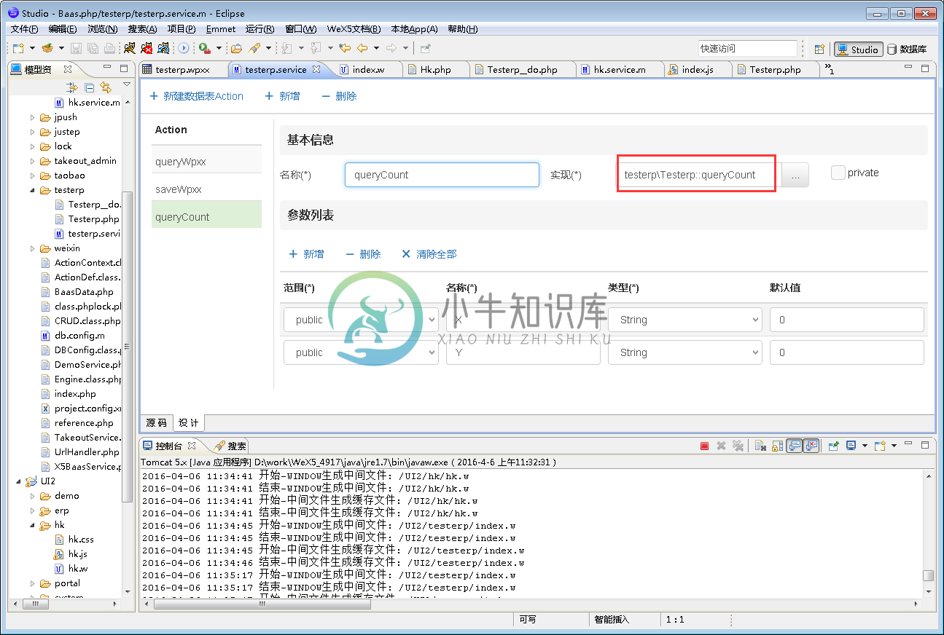Click the open-folder icon in the main toolbar

[236, 48]
